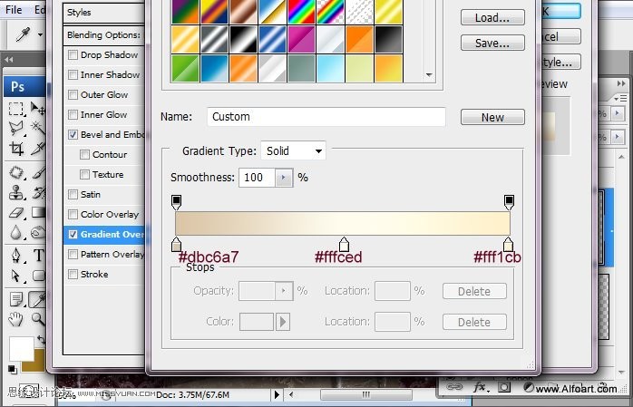Swap foreground and background colors

pyautogui.click(x=41, y=340)
